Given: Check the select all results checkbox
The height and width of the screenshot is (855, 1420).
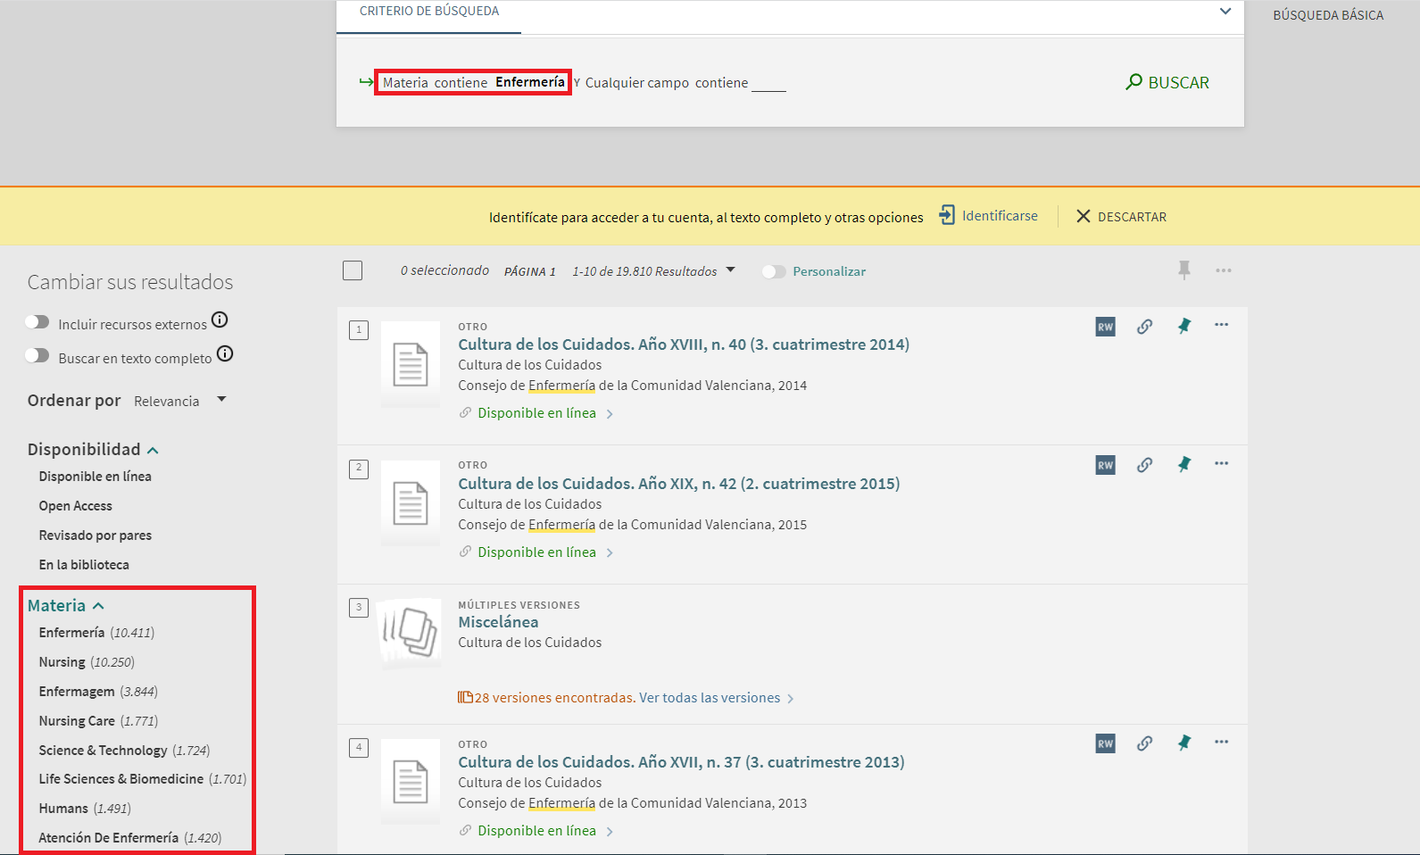Looking at the screenshot, I should click(353, 270).
